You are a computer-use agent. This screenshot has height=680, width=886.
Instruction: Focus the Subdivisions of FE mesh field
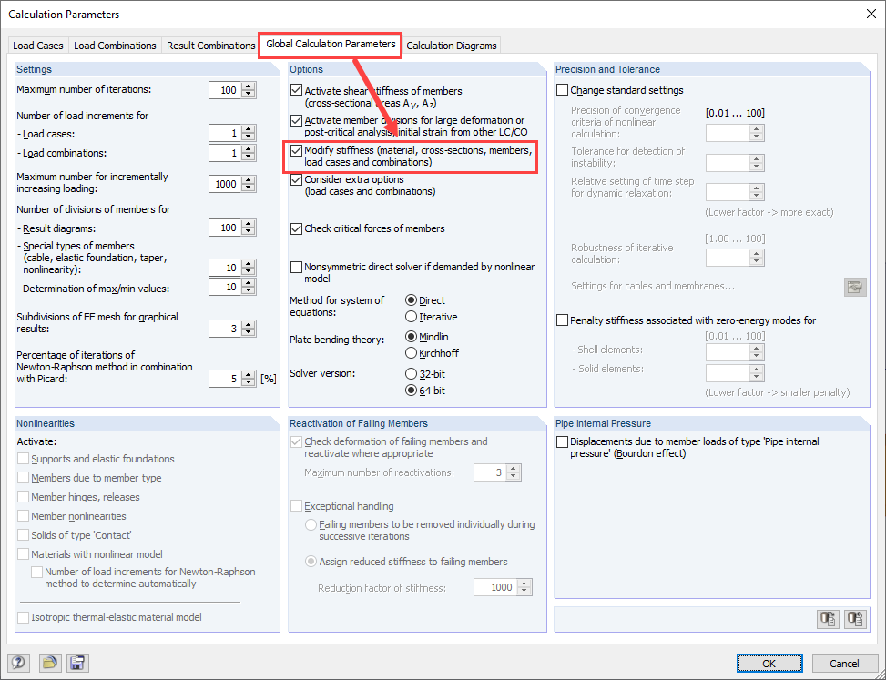coord(225,329)
